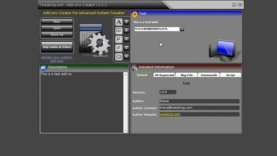
Task: Add a checkbox with its plus button
Action: point(126,39)
